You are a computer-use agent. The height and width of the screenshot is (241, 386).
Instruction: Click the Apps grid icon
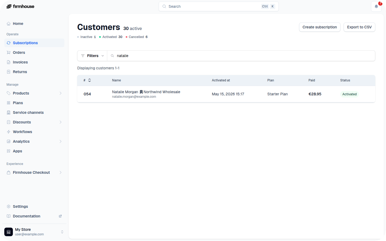tap(9, 151)
